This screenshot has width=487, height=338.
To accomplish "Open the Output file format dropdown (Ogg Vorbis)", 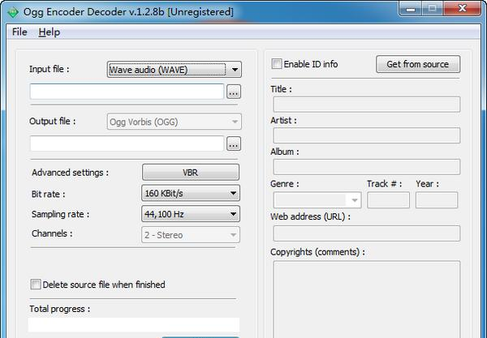I will click(175, 122).
